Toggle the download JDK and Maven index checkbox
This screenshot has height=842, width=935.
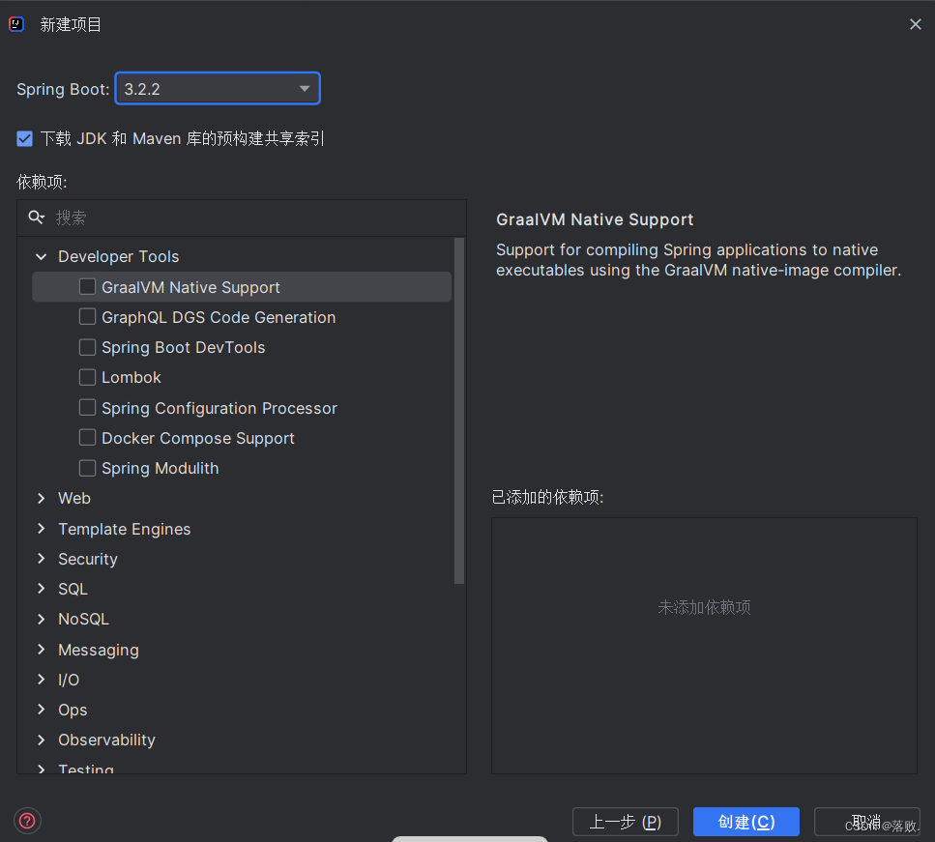coord(24,138)
